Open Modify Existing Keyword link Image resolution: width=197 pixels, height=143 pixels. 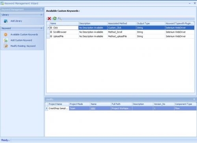(23, 46)
